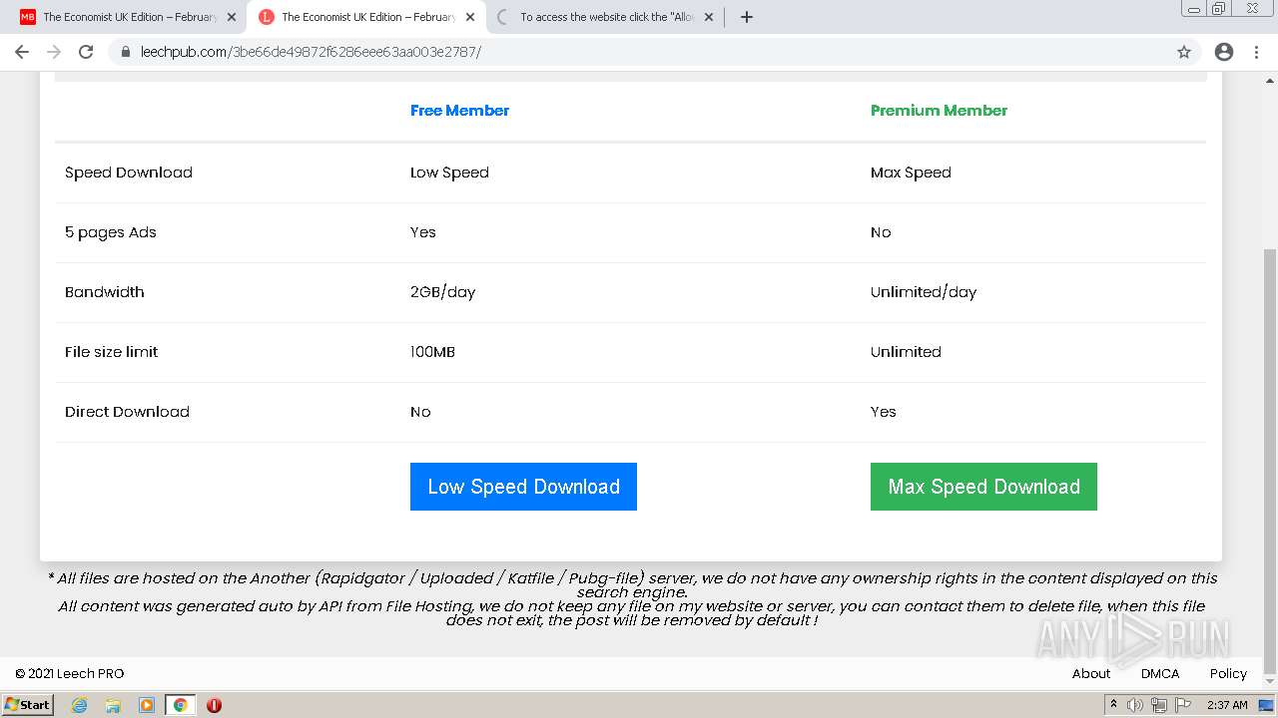Image resolution: width=1278 pixels, height=718 pixels.
Task: Open the Windows Start menu
Action: (27, 705)
